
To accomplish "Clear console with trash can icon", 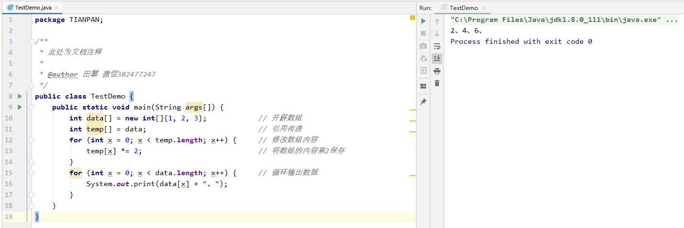I will [437, 83].
